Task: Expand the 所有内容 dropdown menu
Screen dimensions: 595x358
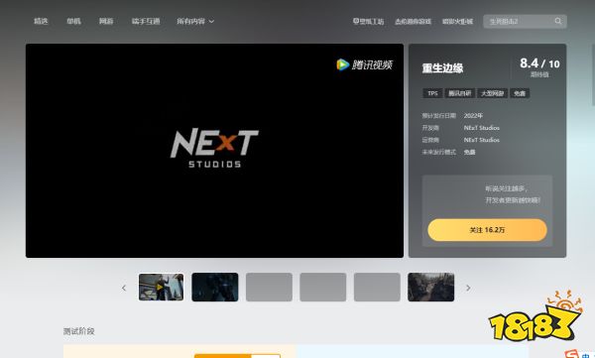Action: pos(195,21)
